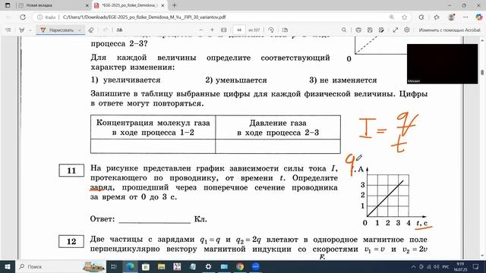Click the empty answer cell under Давление газа

click(278, 146)
